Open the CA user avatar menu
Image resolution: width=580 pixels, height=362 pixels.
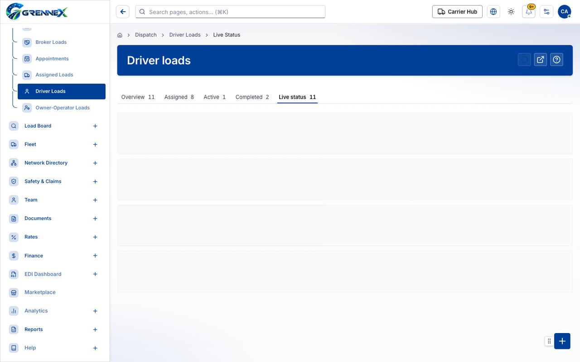[x=564, y=12]
